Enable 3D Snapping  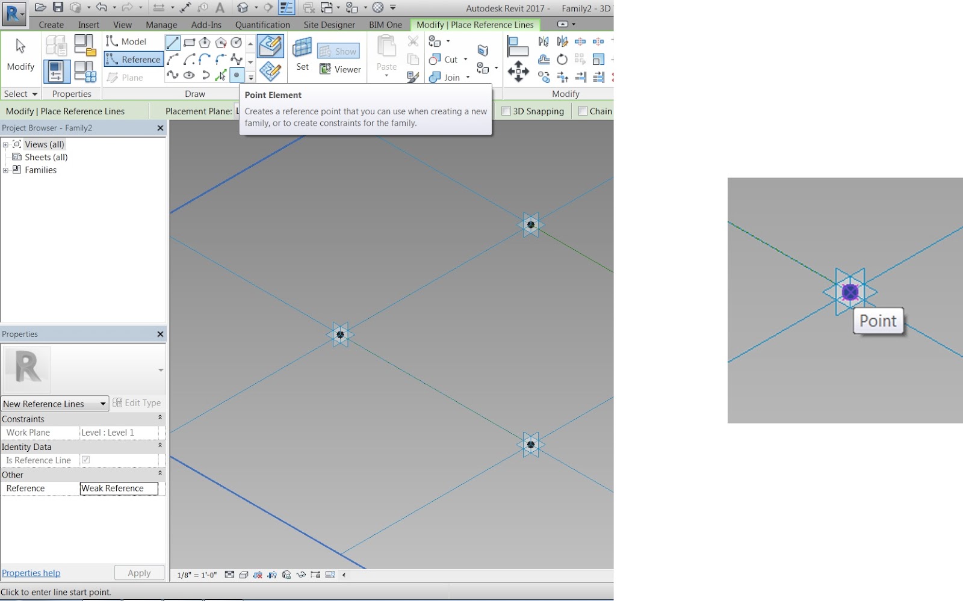506,111
